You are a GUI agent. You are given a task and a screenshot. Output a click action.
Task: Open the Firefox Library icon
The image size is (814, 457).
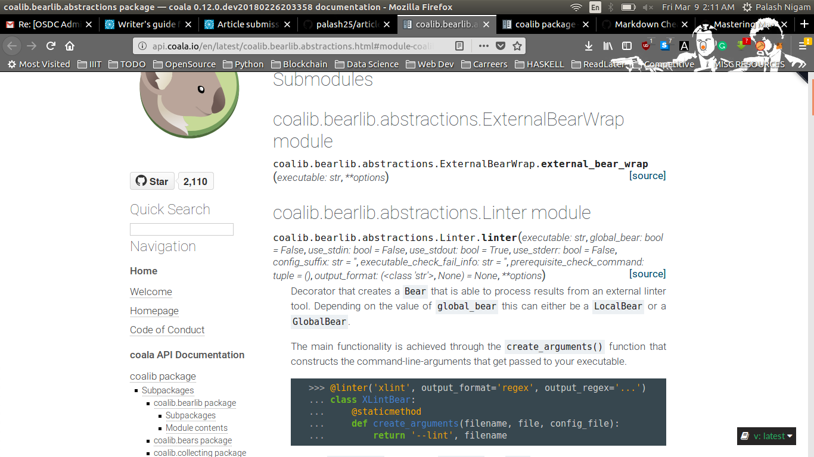[x=607, y=46]
